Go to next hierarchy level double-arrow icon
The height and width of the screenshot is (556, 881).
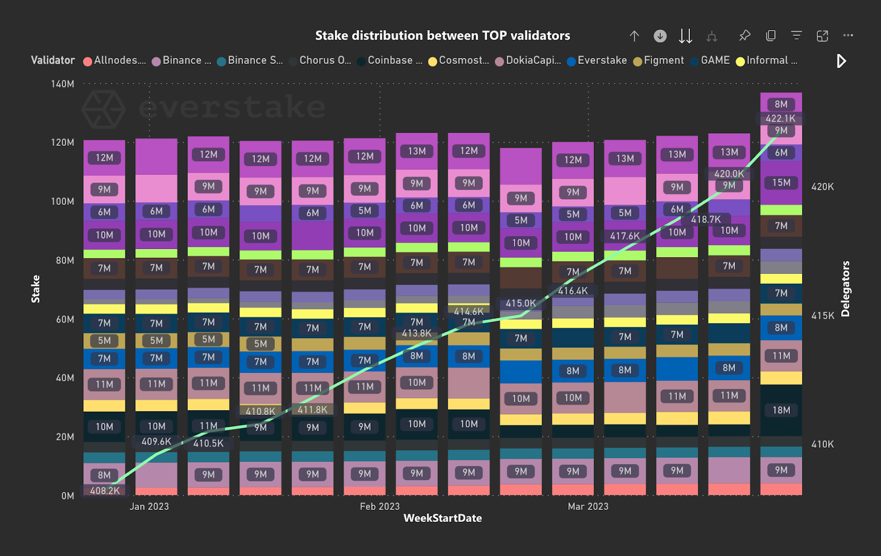coord(686,36)
